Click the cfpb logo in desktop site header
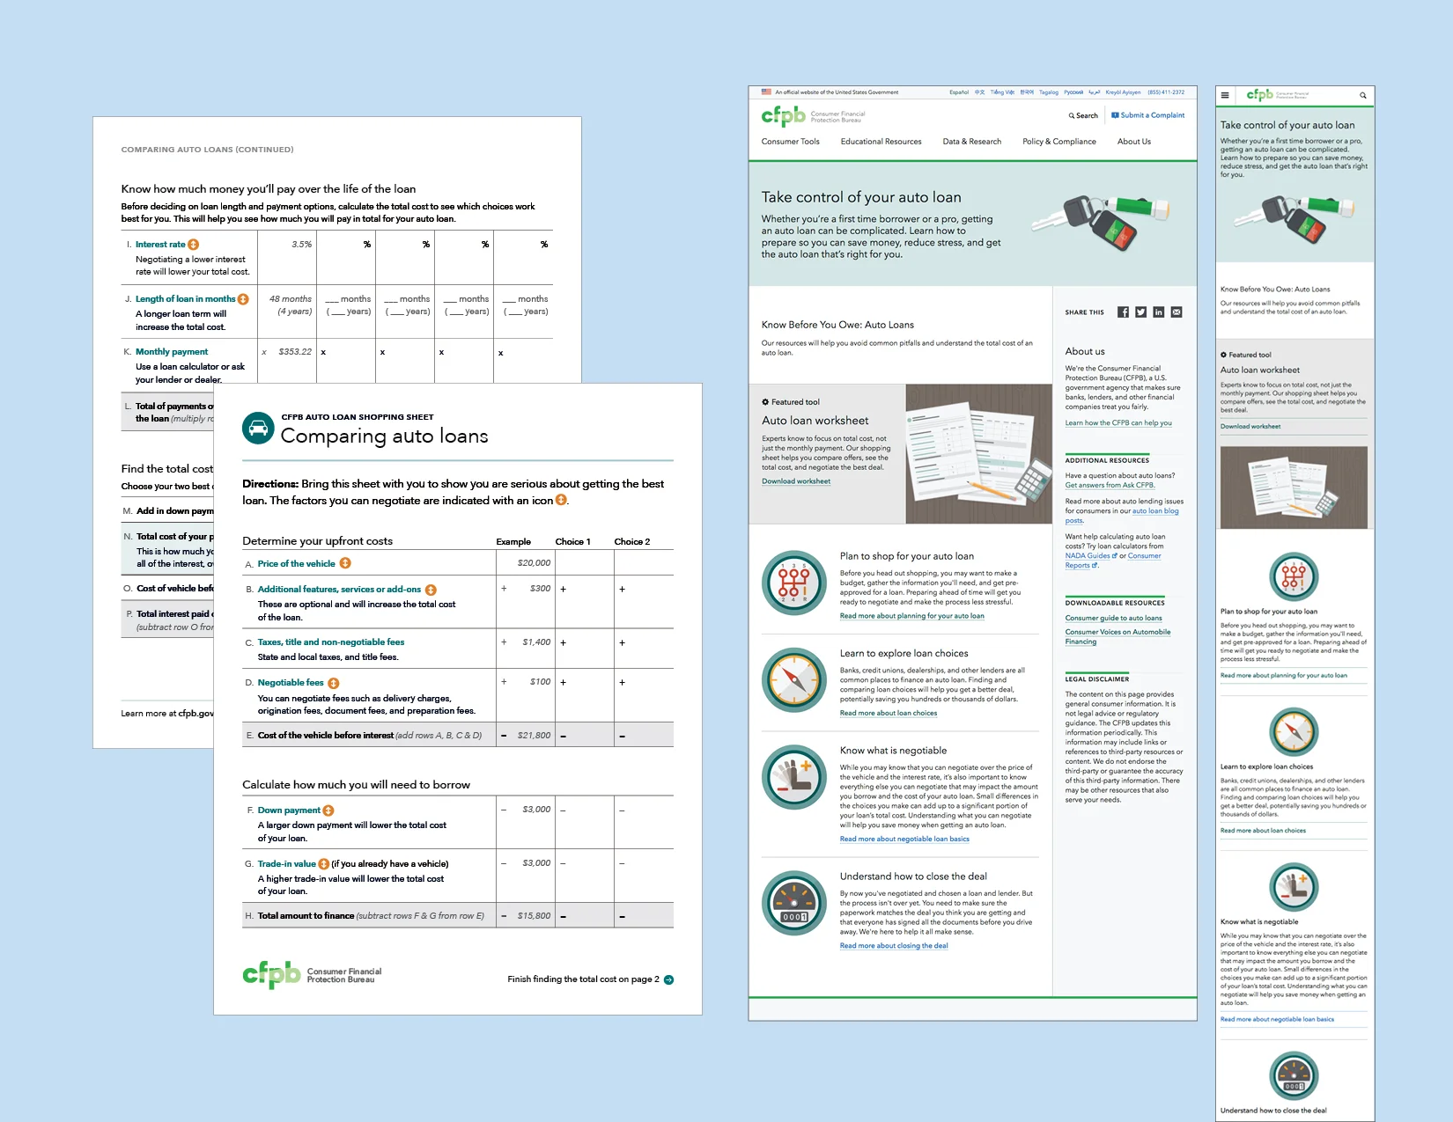Screen dimensions: 1453x1122 [784, 115]
